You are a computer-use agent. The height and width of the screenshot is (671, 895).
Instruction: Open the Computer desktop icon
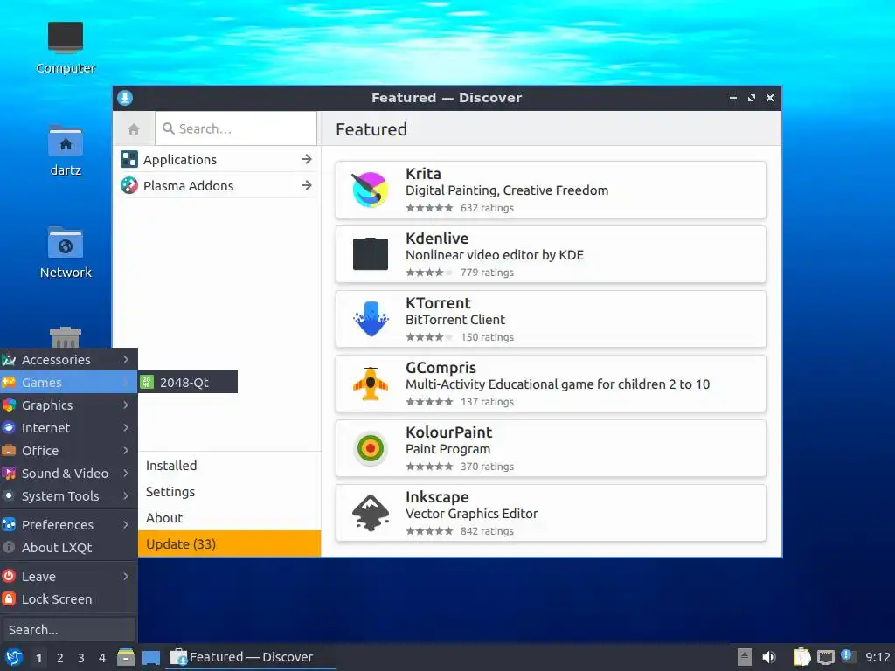(x=65, y=38)
